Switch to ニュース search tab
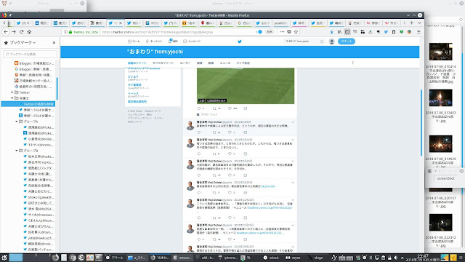Screen dimensions: 465x262 [x=225, y=63]
